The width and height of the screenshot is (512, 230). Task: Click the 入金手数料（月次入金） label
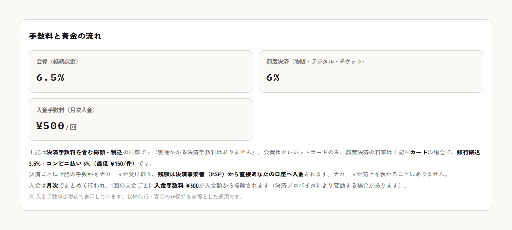66,110
